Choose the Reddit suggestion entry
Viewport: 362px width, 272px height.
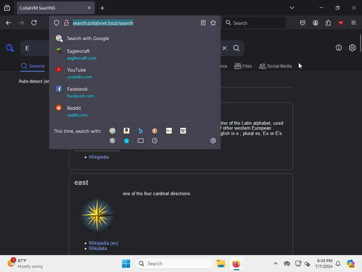(x=135, y=111)
